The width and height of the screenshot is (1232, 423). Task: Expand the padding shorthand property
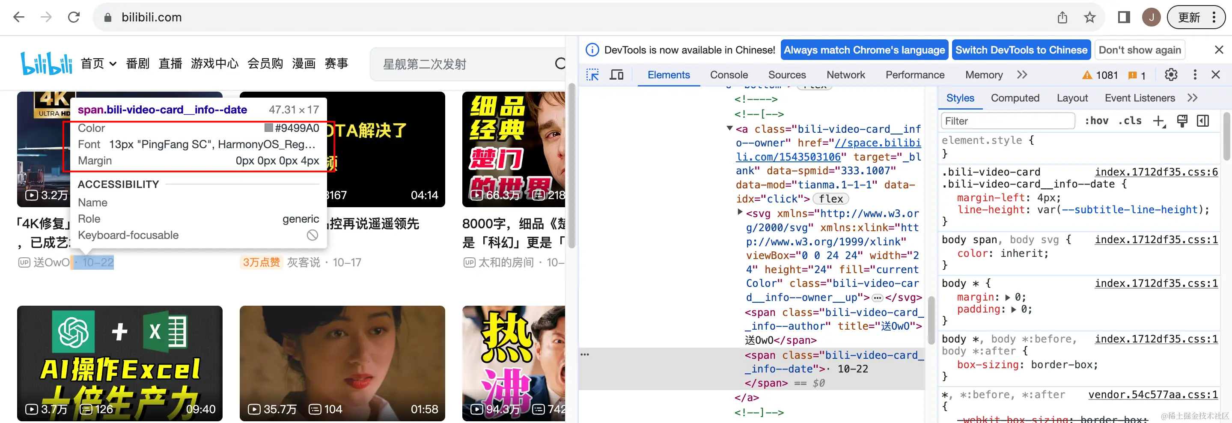pos(1014,310)
